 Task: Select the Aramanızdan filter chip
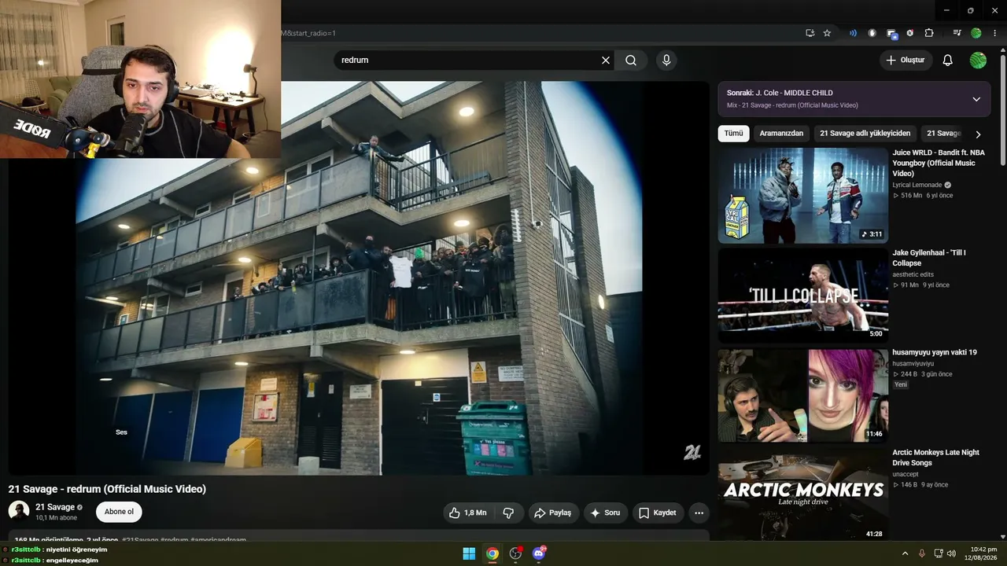click(x=781, y=134)
